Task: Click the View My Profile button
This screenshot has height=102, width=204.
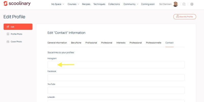Action: [185, 17]
